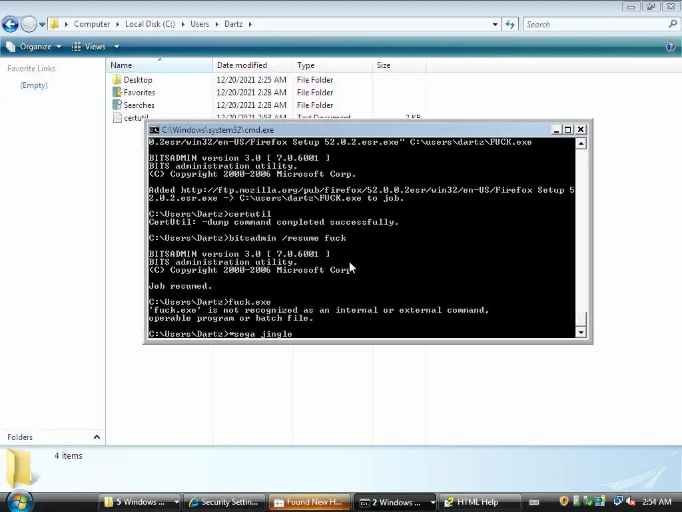Click the Explorer Forward navigation button

point(29,24)
